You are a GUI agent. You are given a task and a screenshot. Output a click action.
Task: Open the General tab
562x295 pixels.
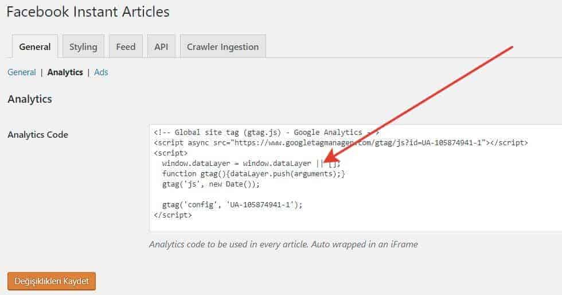click(x=35, y=46)
